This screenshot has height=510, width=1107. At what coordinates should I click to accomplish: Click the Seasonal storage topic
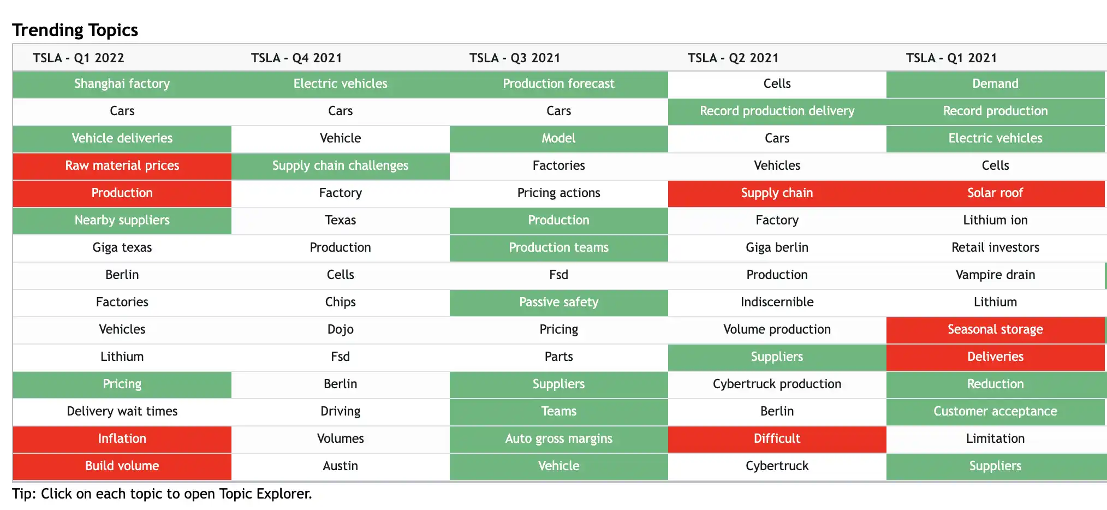click(995, 329)
